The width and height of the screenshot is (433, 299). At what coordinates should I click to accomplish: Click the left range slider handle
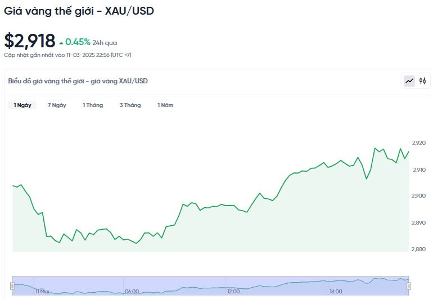tap(12, 286)
